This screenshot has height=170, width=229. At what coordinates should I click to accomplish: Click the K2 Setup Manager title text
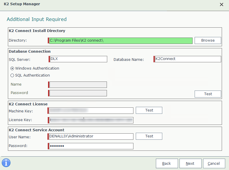22,4
